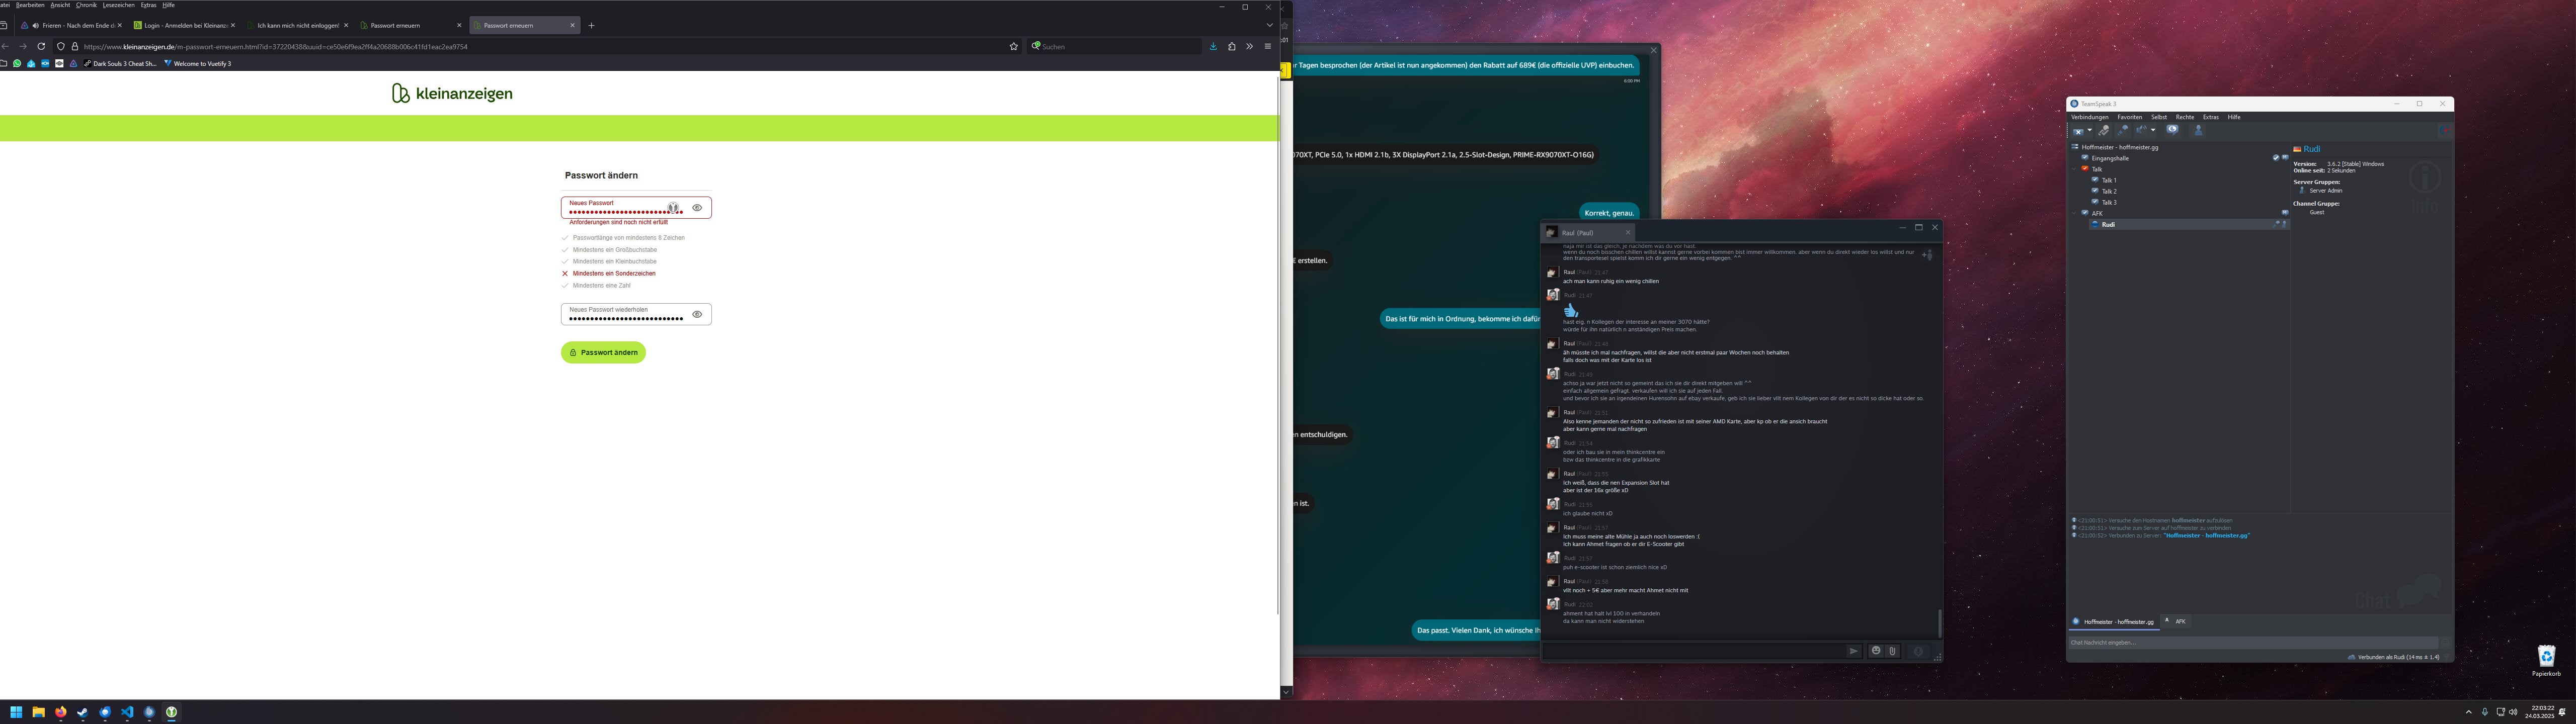Click Firefox extensions puzzle icon
This screenshot has height=724, width=2576.
[1231, 46]
